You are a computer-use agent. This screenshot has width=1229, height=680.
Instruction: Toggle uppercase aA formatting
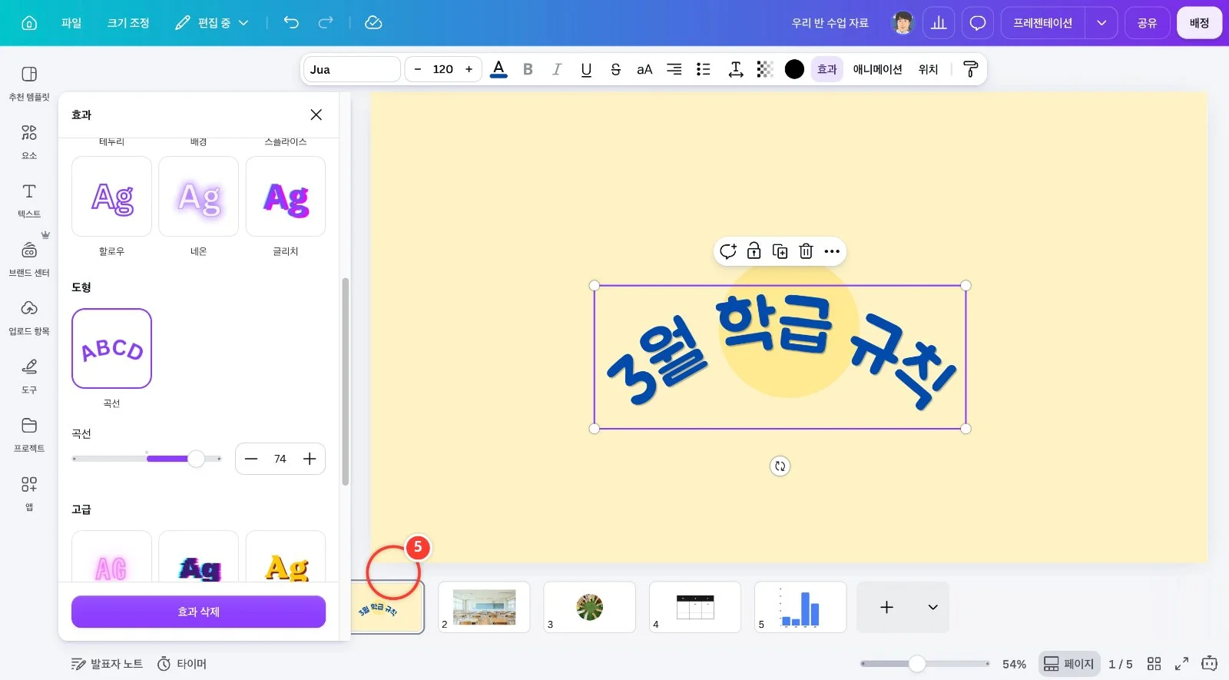(x=644, y=69)
